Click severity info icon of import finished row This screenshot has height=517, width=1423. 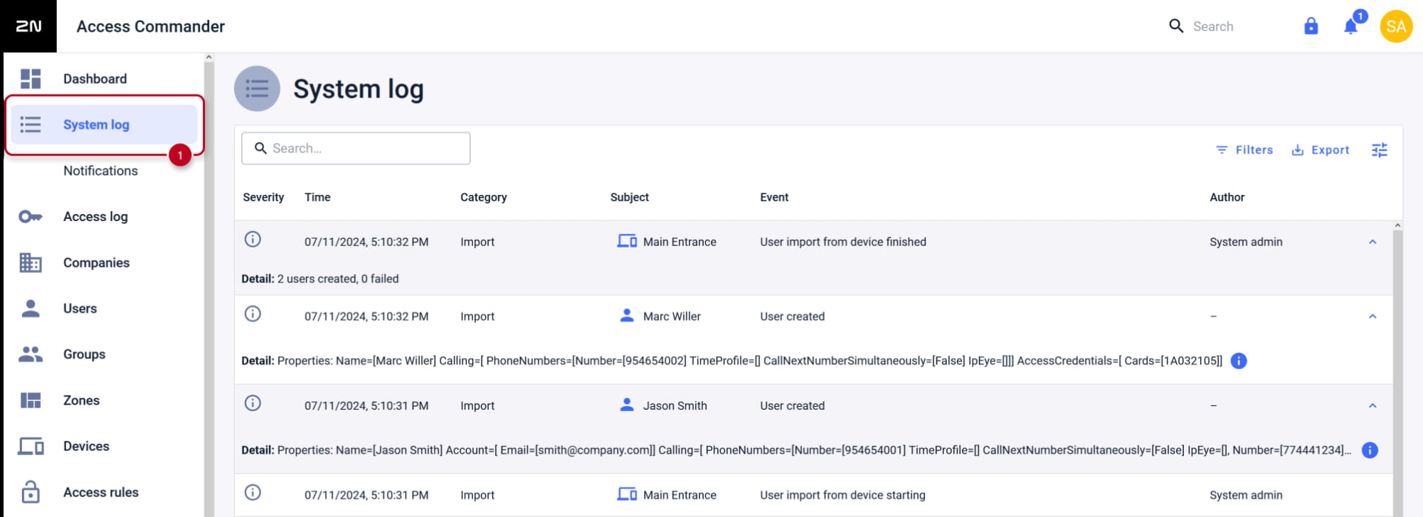coord(253,239)
